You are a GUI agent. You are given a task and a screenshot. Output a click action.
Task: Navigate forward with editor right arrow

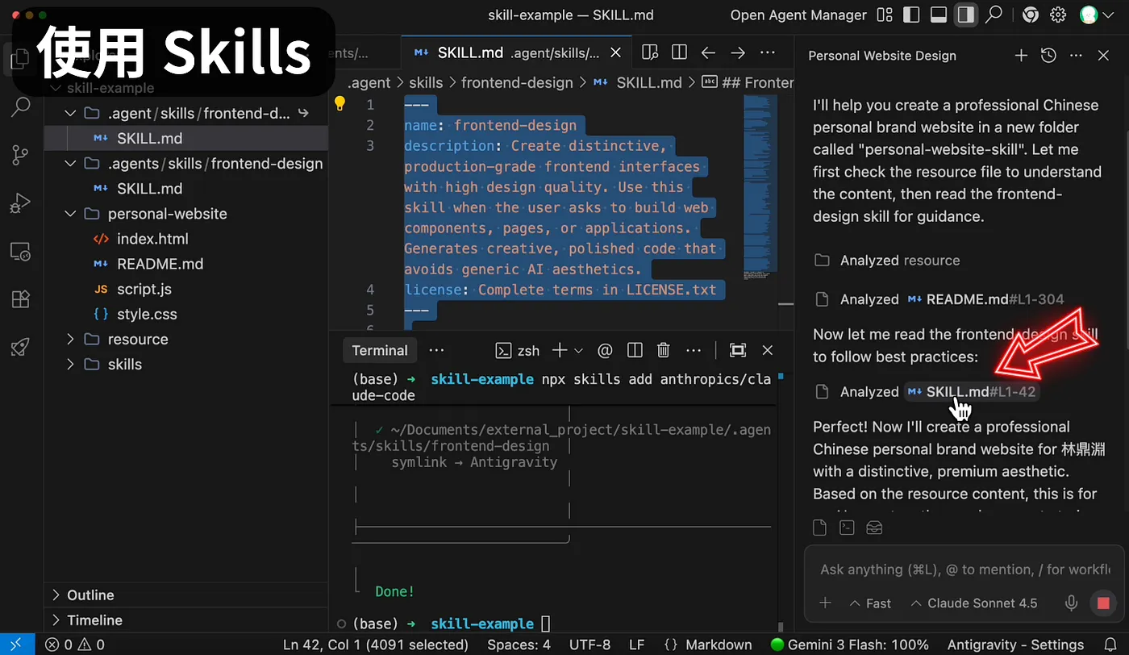[x=738, y=52]
